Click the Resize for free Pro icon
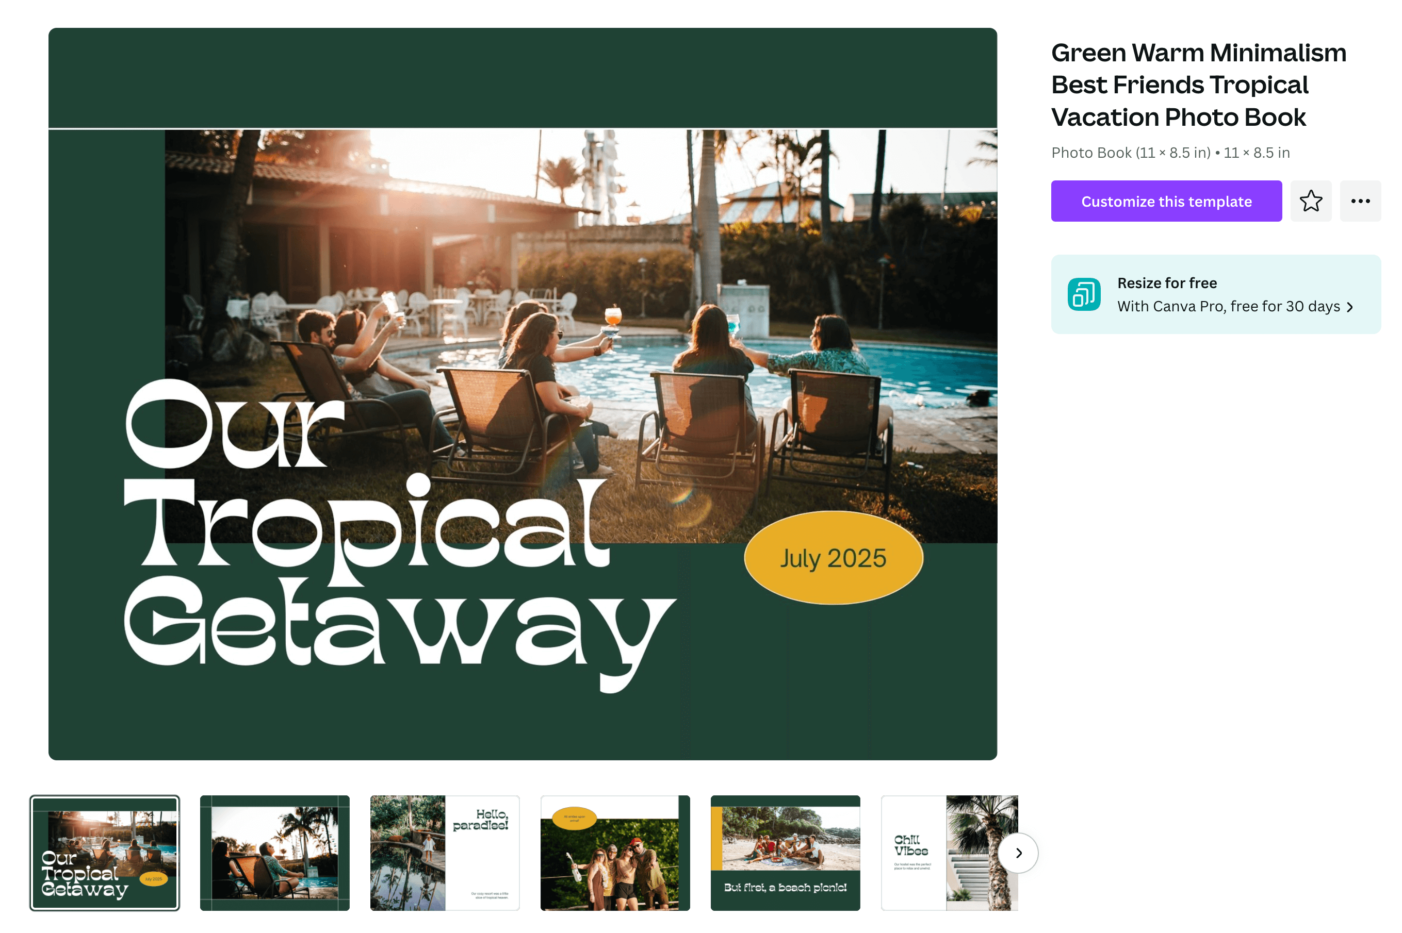 point(1084,294)
